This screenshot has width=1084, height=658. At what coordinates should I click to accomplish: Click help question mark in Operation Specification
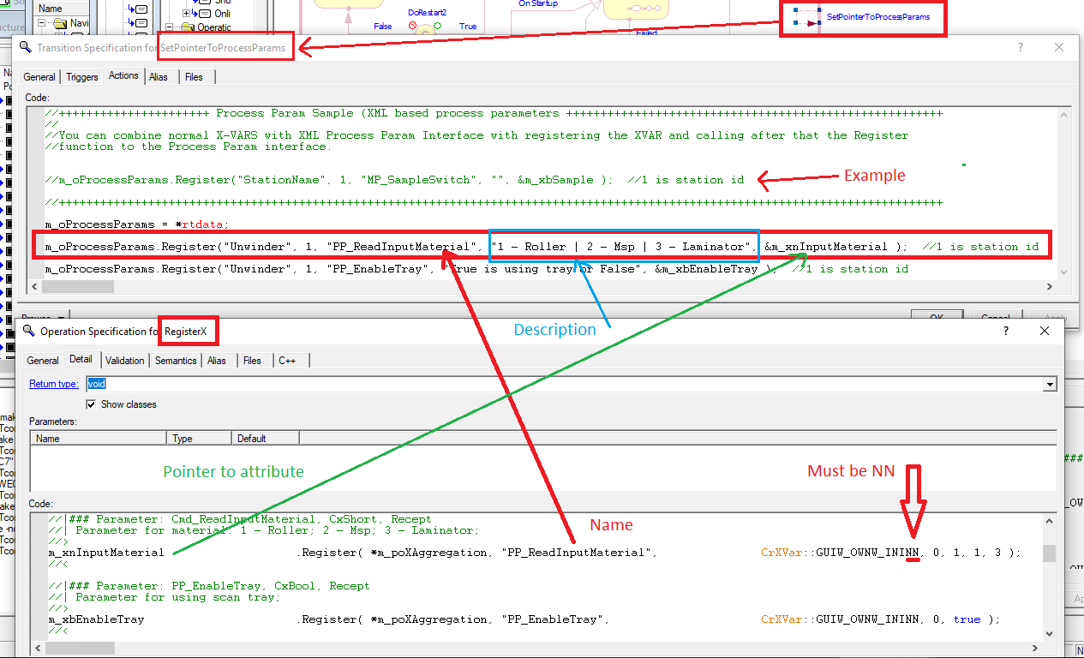[x=1005, y=331]
